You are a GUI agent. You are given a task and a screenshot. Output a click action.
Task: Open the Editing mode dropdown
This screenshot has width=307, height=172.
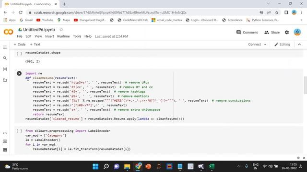[282, 44]
